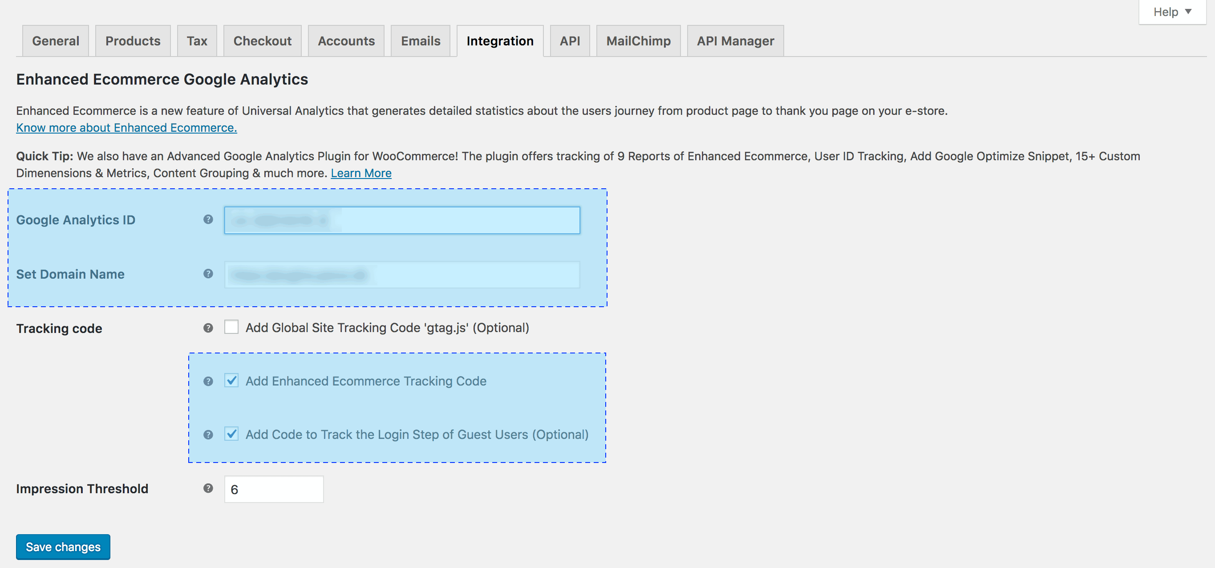Image resolution: width=1215 pixels, height=568 pixels.
Task: Follow the Learn More link
Action: pyautogui.click(x=361, y=173)
